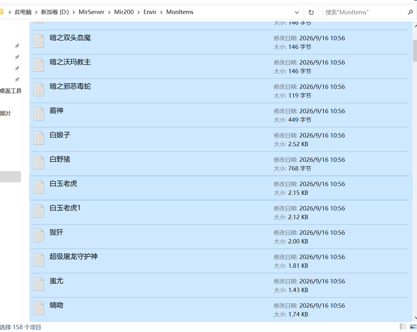Click the MonItems breadcrumb segment

[180, 12]
